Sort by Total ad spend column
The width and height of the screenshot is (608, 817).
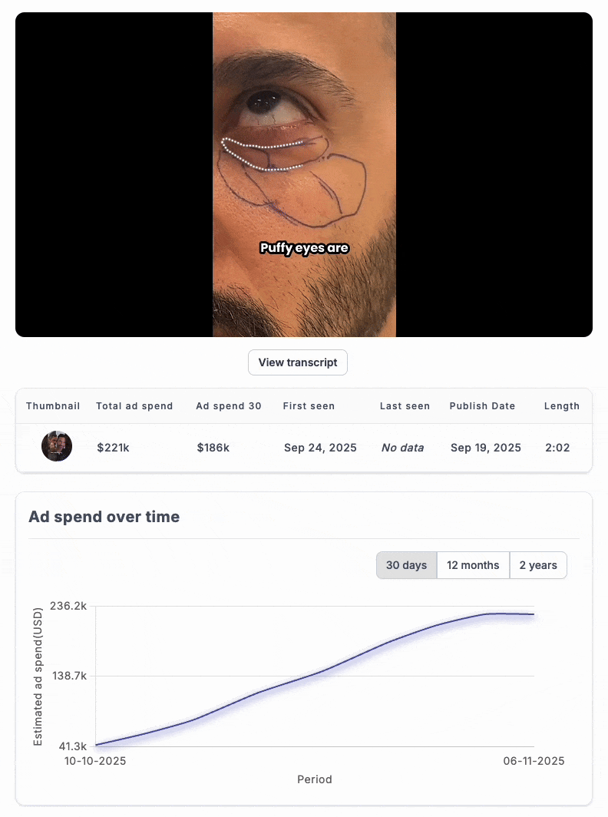134,406
